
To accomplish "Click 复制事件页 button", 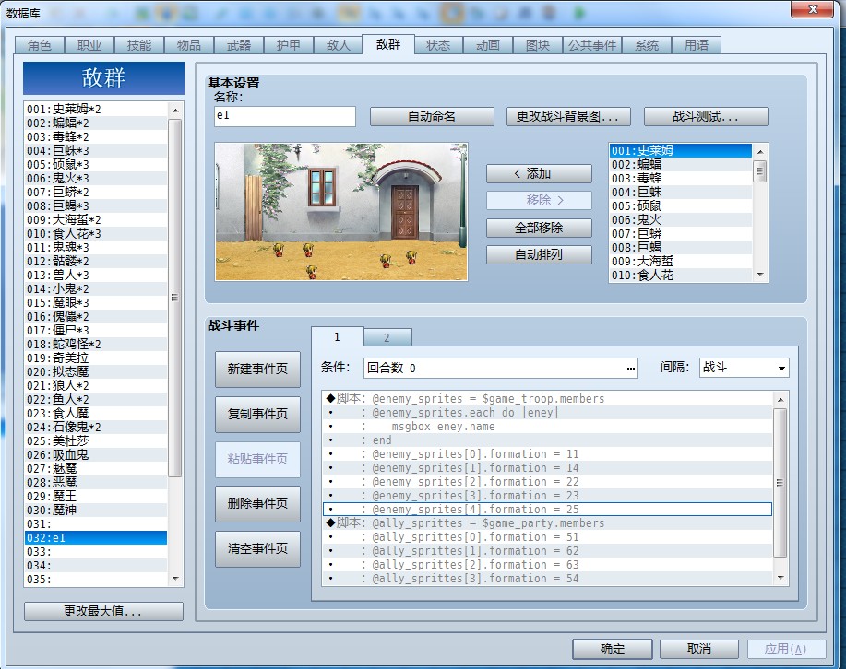I will 257,414.
